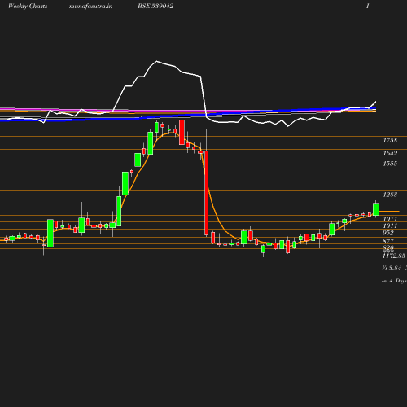407x407 pixels.
Task: Click the latest green weekly candle
Action: pos(376,209)
